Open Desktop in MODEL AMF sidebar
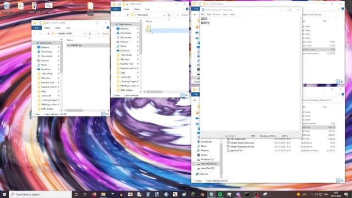The height and width of the screenshot is (198, 352). click(x=45, y=47)
